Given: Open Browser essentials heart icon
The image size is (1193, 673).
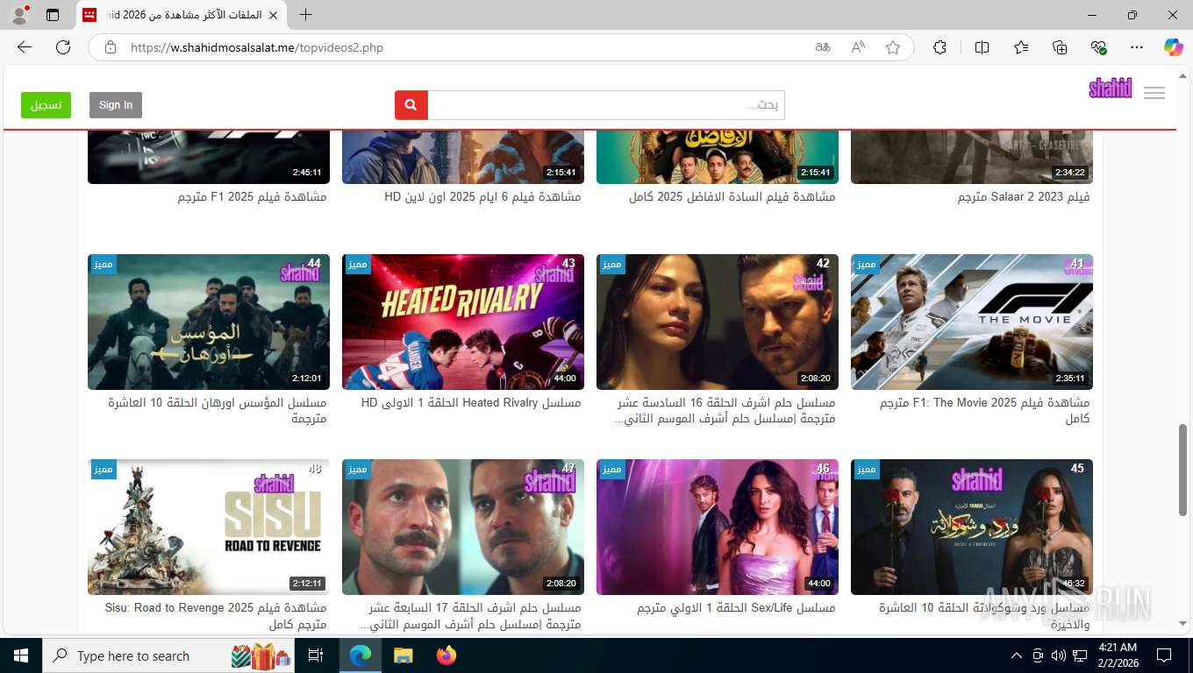Looking at the screenshot, I should tap(1098, 47).
